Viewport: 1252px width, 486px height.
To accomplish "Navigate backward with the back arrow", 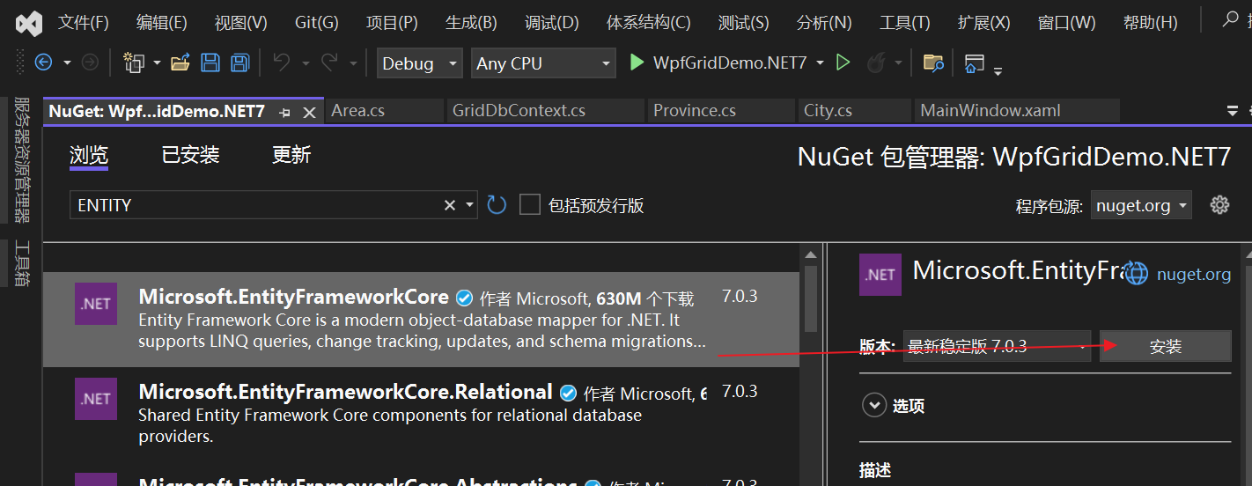I will point(43,63).
